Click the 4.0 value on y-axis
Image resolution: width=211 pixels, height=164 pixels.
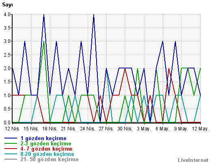7,15
